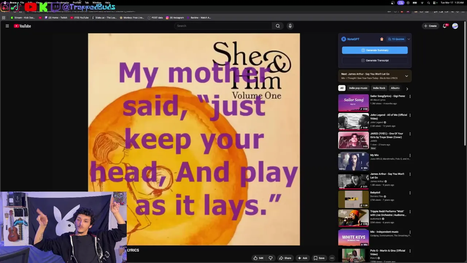The width and height of the screenshot is (467, 263).
Task: Open James Arthur video thumbnail
Action: (354, 181)
